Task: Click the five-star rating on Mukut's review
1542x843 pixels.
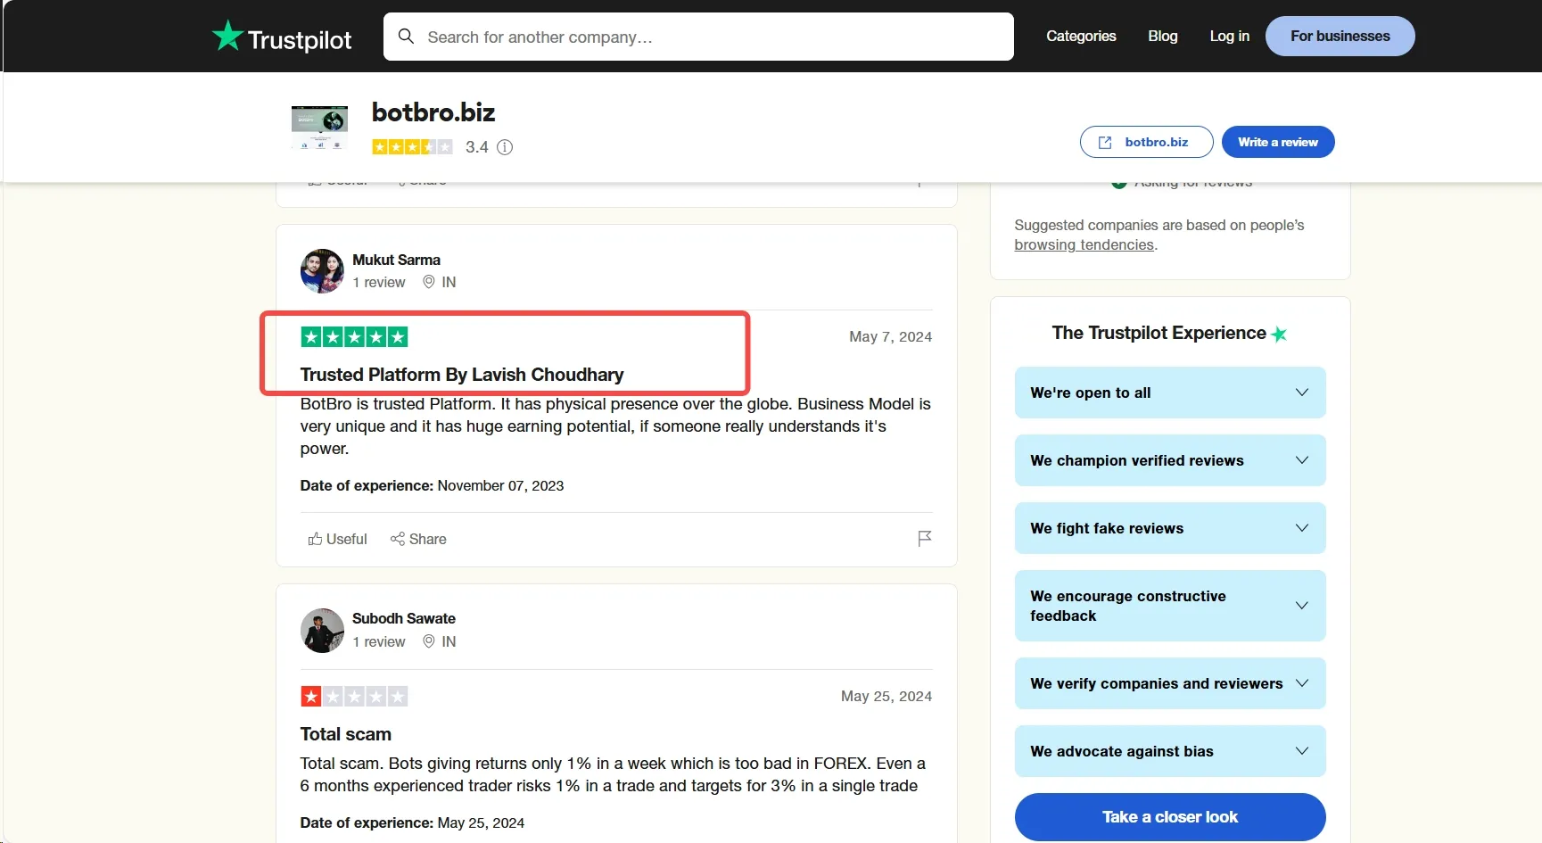Action: (354, 337)
